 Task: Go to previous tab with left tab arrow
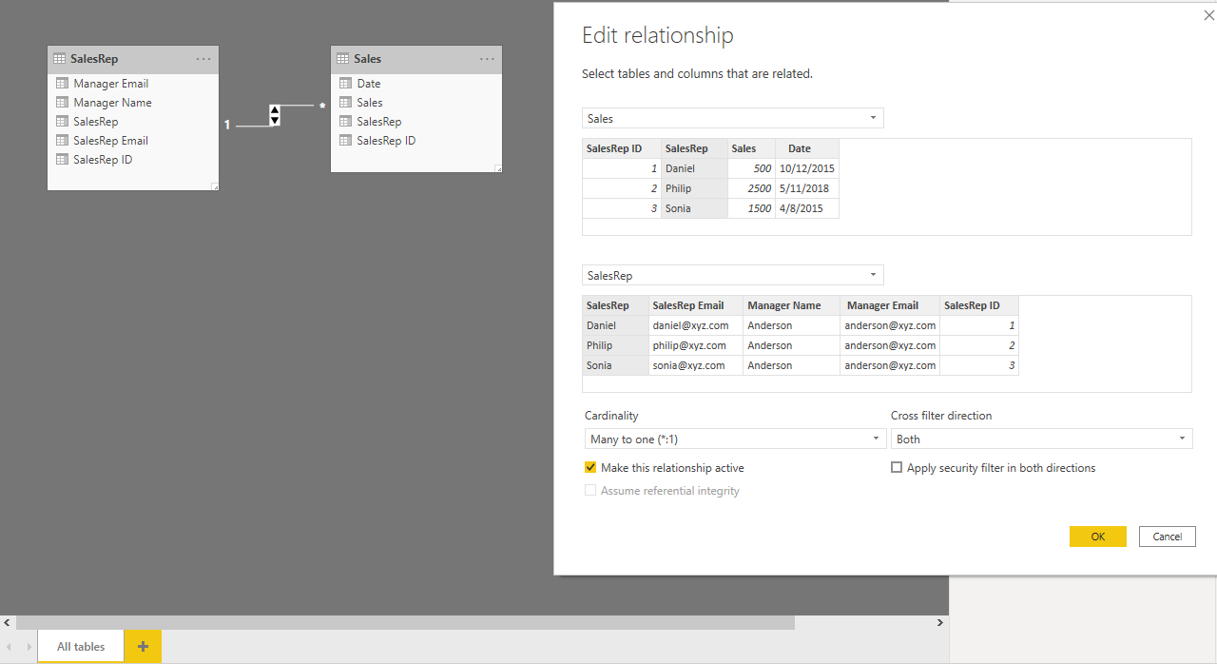pos(9,647)
